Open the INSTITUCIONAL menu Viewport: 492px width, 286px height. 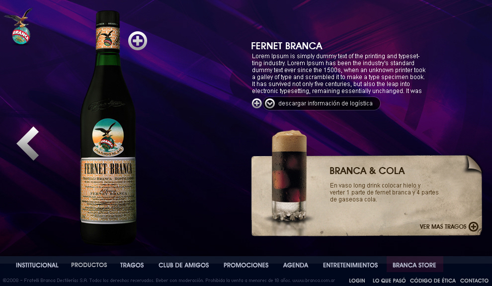(x=37, y=265)
